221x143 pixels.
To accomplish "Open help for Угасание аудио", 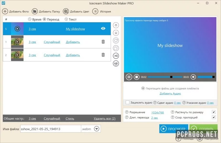I will point(184,103).
